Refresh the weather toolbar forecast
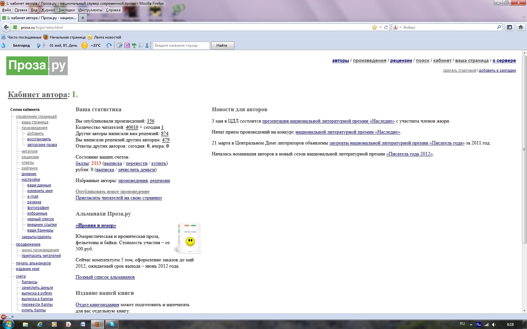The image size is (527, 329). coord(109,45)
